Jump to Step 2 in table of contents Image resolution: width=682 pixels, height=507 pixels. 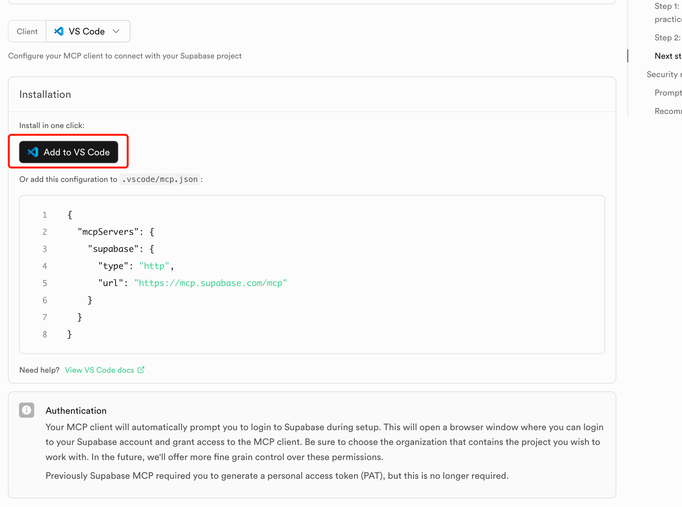point(667,38)
